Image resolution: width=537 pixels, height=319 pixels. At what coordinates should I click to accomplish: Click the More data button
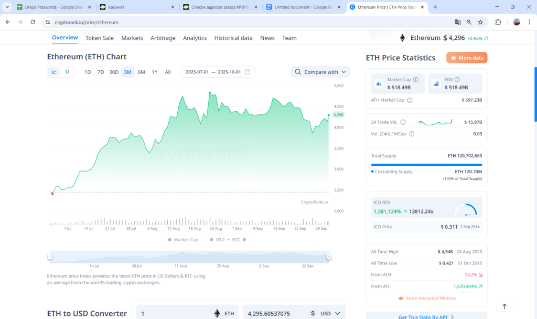466,58
